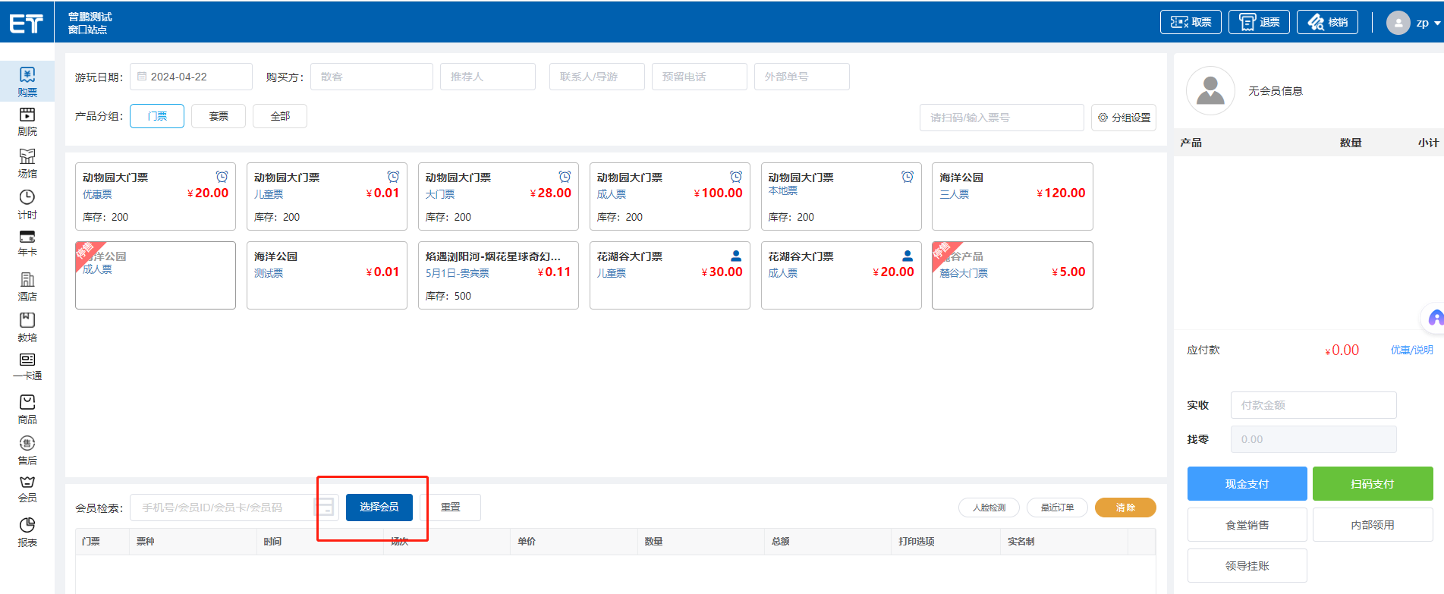Click the 核销 verification button
The height and width of the screenshot is (594, 1444).
[x=1327, y=22]
